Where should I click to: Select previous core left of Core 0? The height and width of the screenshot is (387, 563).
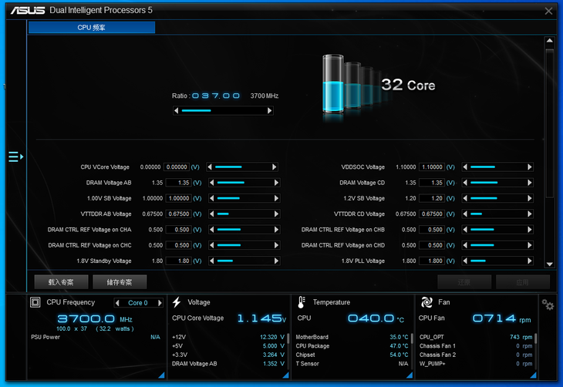point(117,303)
